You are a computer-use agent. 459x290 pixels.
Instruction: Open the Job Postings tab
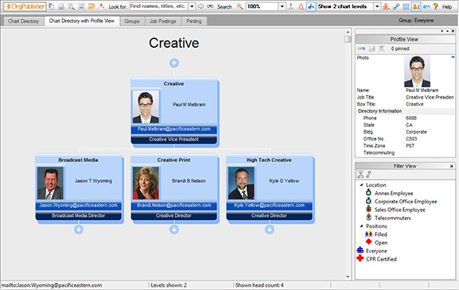(x=163, y=21)
